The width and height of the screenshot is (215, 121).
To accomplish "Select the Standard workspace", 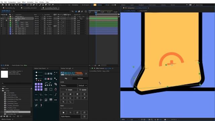I will pyautogui.click(x=141, y=5).
